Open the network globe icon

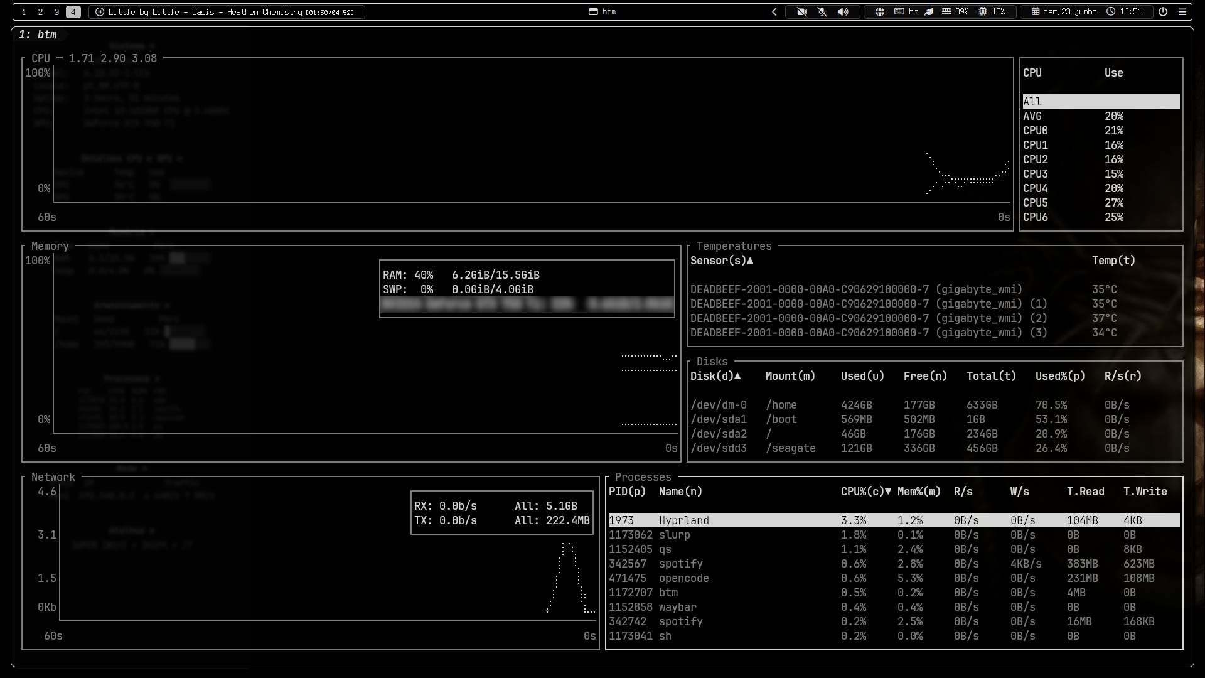coord(880,12)
